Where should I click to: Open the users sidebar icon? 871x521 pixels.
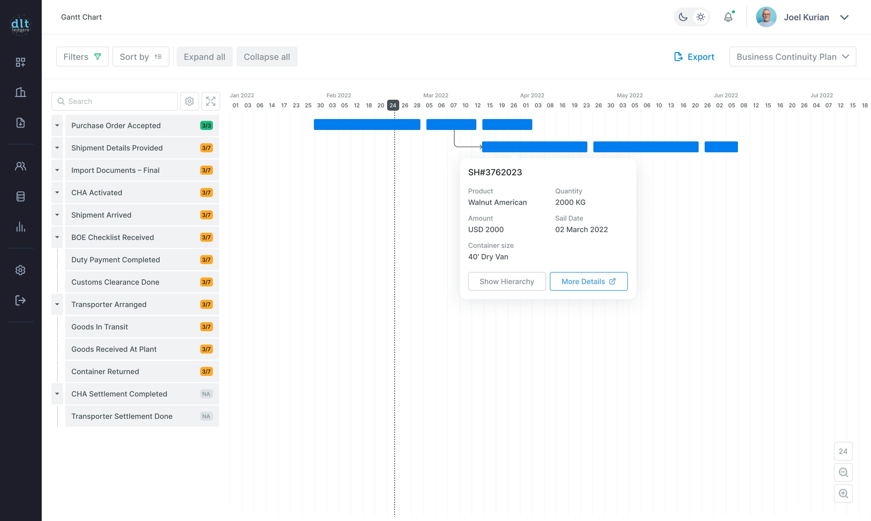pyautogui.click(x=20, y=166)
